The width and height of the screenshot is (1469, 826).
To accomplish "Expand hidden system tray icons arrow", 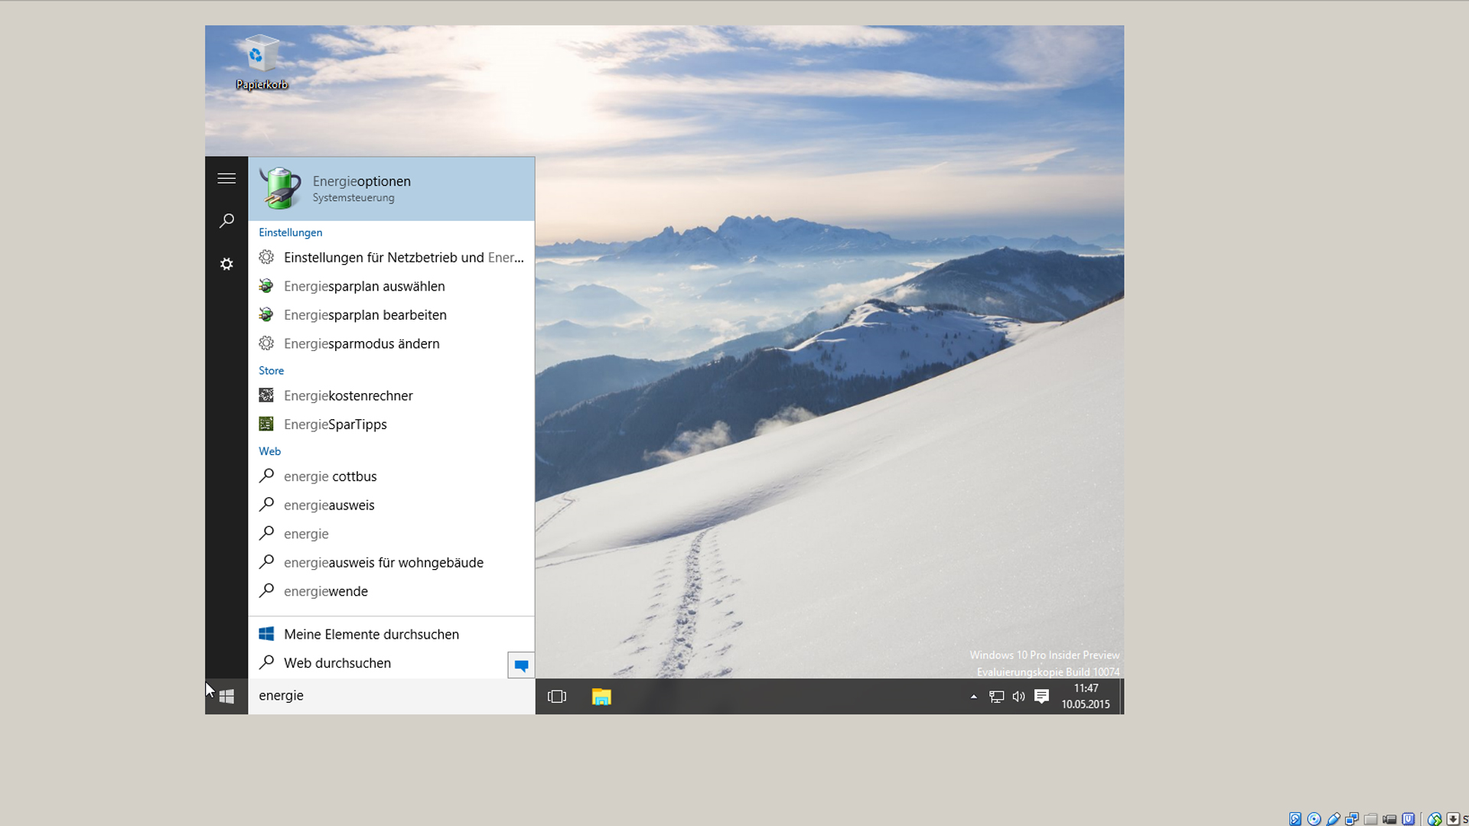I will pos(973,697).
